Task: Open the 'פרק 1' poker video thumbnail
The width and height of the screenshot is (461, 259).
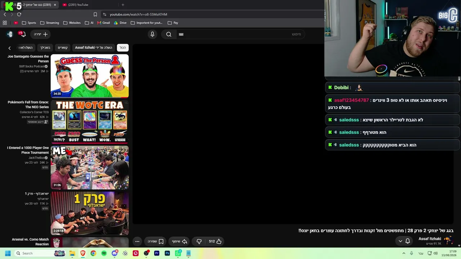Action: 90,213
